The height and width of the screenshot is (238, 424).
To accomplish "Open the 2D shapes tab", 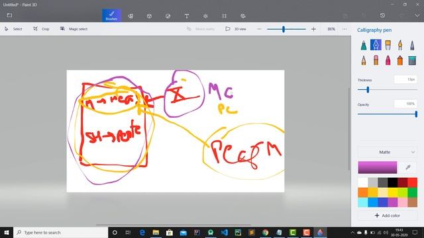I will pos(131,16).
